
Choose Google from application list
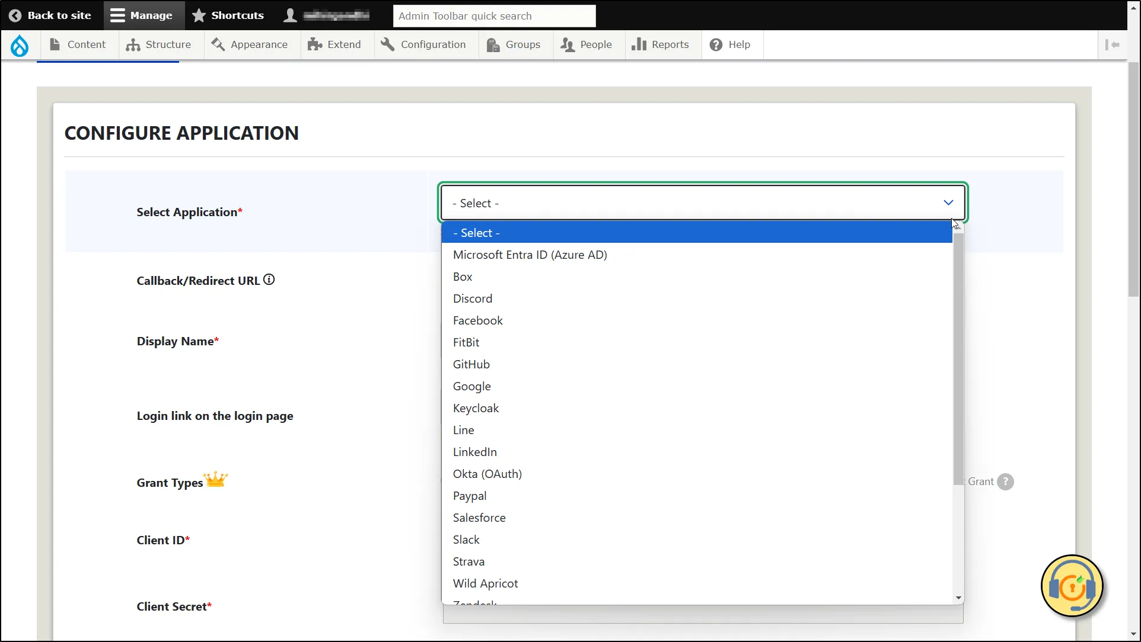tap(697, 386)
